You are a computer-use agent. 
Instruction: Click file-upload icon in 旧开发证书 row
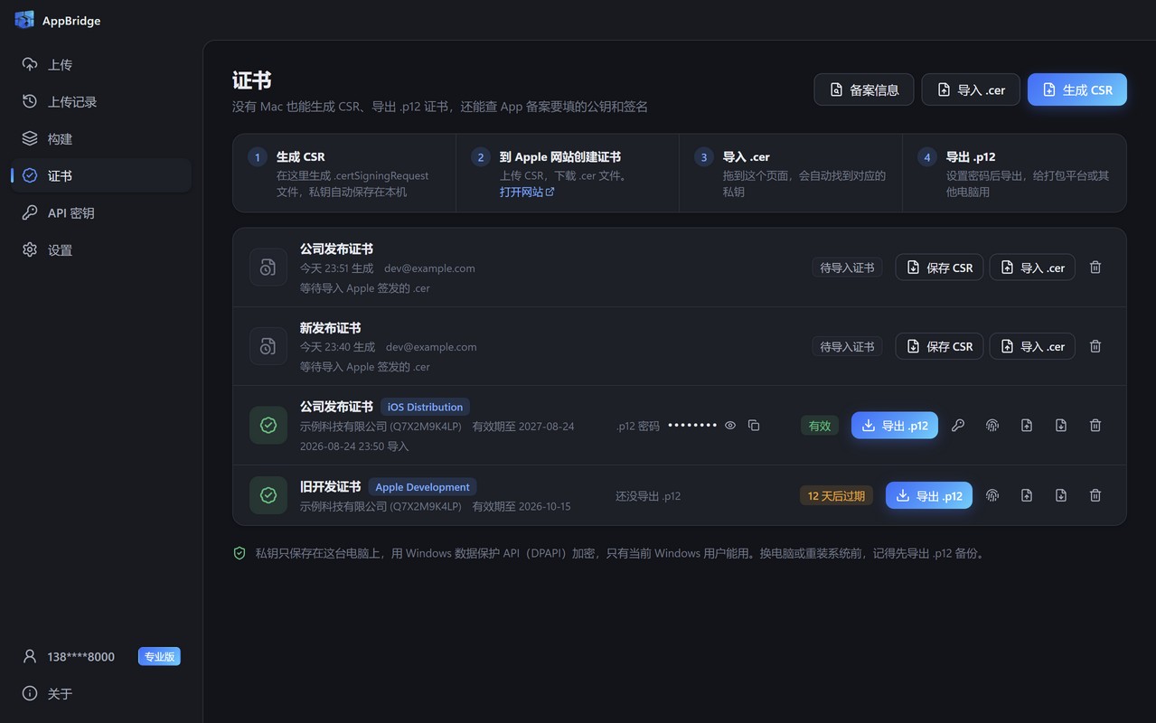pyautogui.click(x=1027, y=495)
